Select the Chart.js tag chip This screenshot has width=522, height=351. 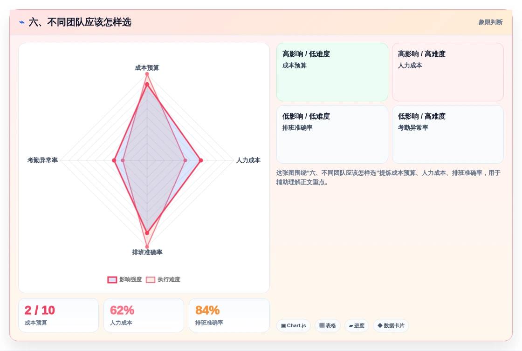(293, 326)
